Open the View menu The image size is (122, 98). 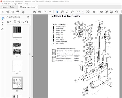10,4
